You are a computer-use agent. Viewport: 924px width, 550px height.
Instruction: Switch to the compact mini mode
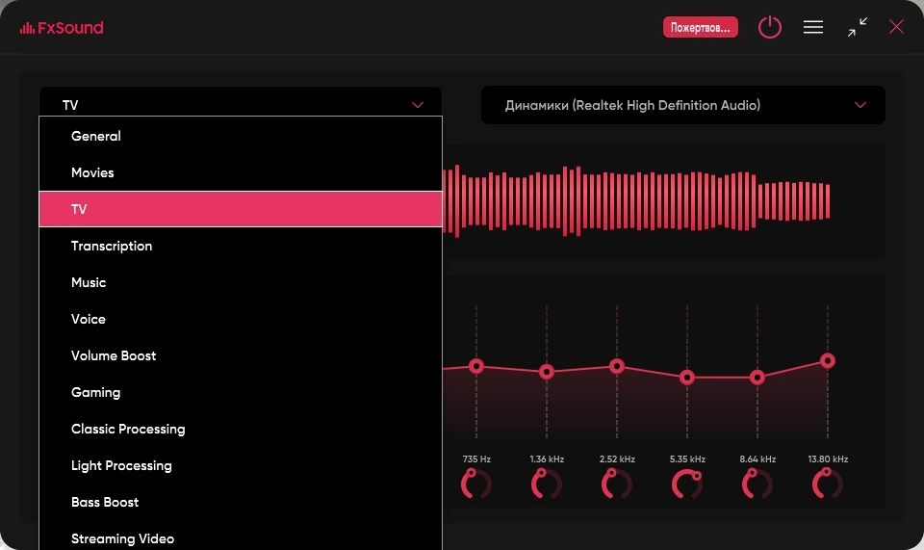point(858,27)
